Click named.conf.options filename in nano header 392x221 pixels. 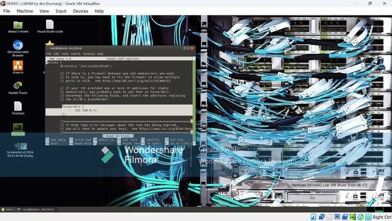tap(123, 59)
